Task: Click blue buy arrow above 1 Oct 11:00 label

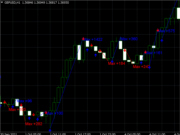Action: pyautogui.click(x=50, y=130)
